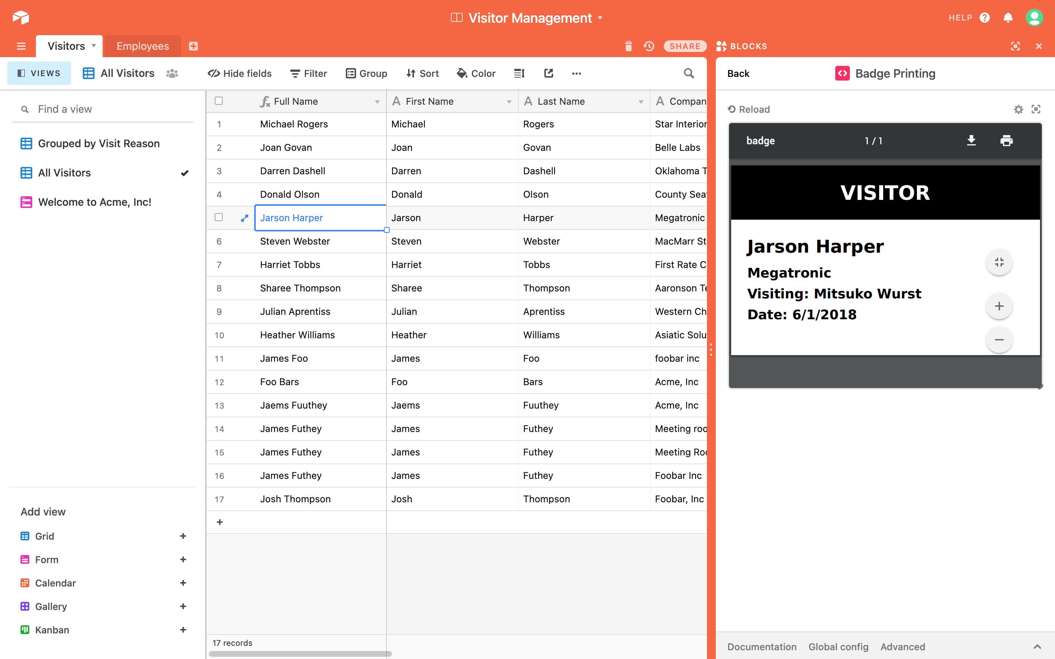The height and width of the screenshot is (659, 1055).
Task: Open Full Name column dropdown
Action: pyautogui.click(x=377, y=101)
